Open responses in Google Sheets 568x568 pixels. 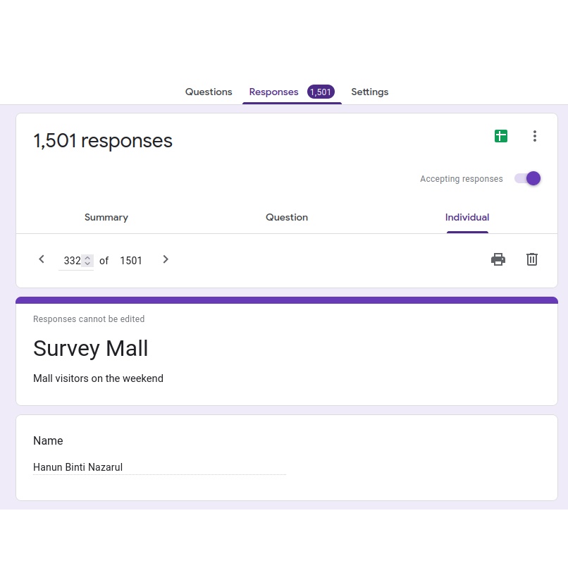[501, 136]
